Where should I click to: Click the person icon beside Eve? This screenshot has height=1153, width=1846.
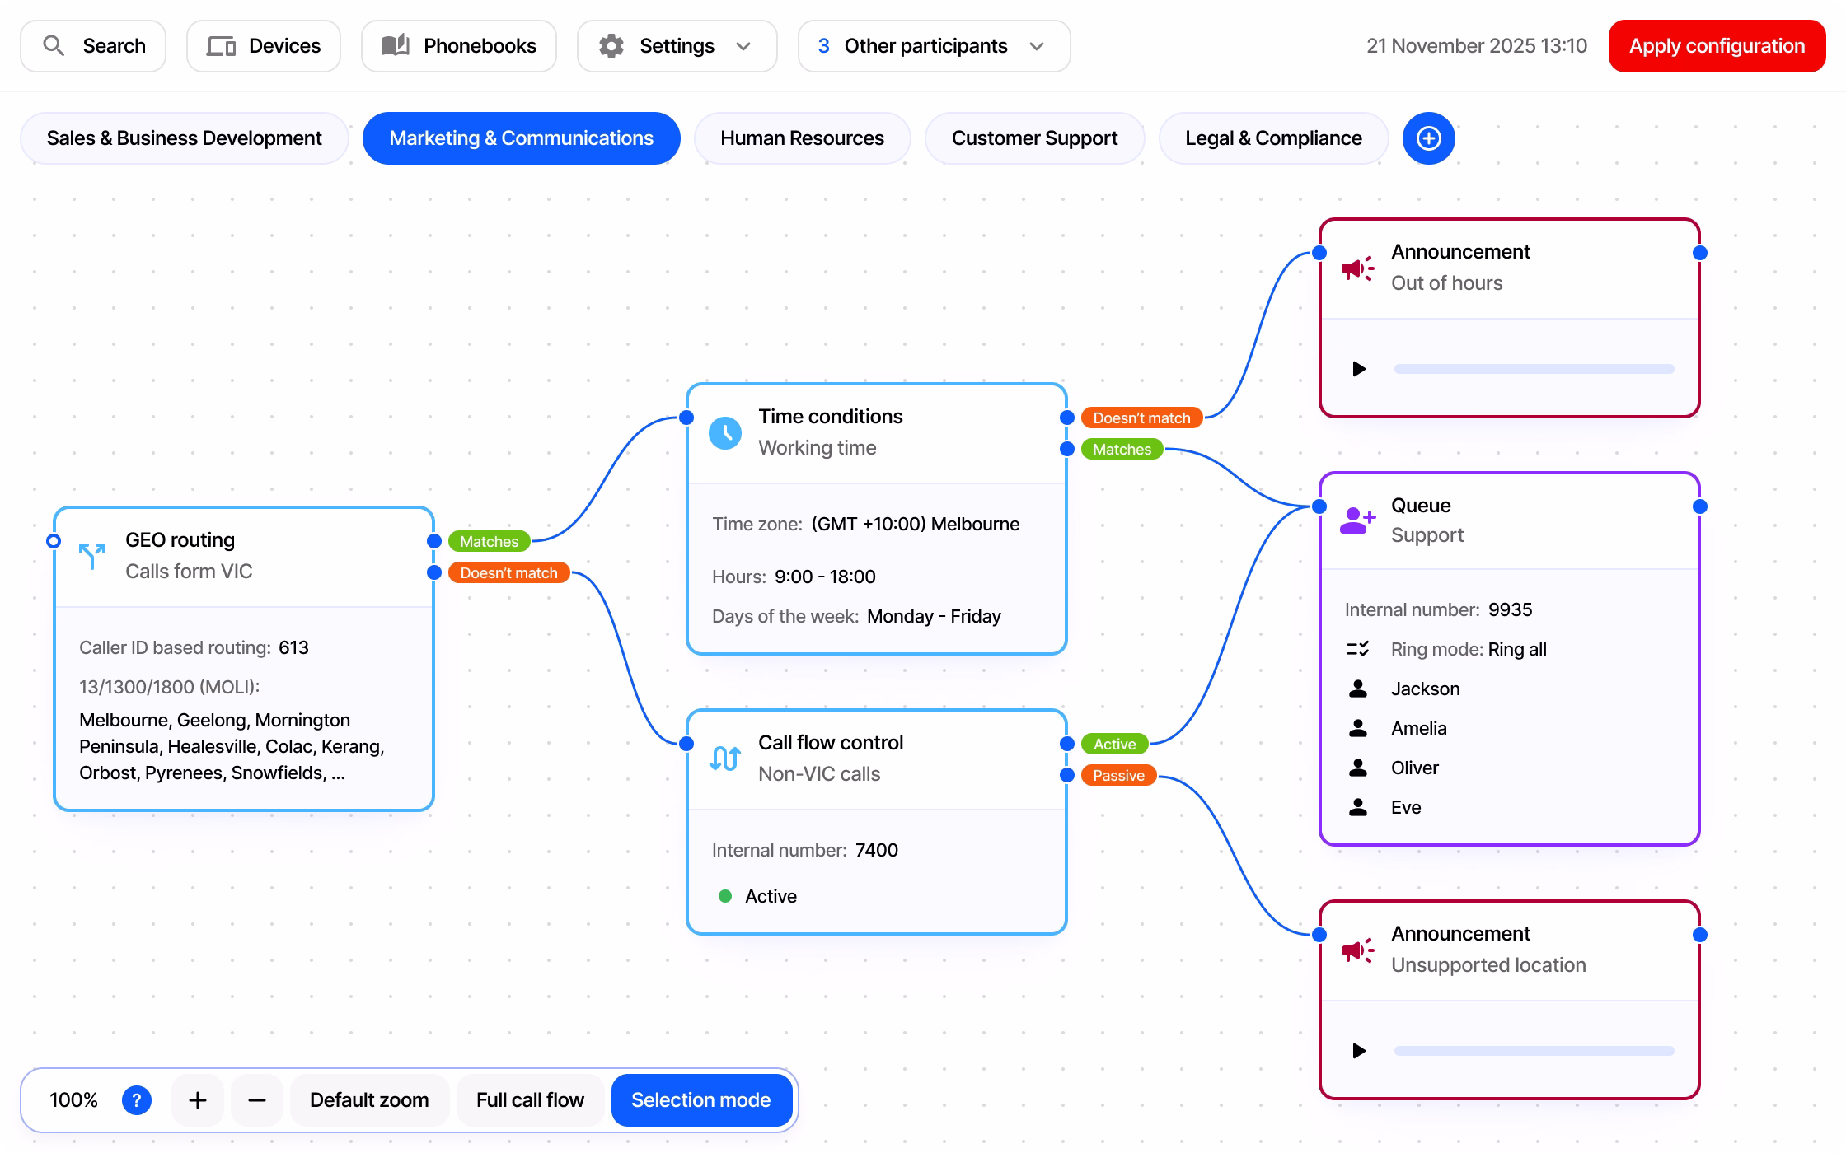1358,807
